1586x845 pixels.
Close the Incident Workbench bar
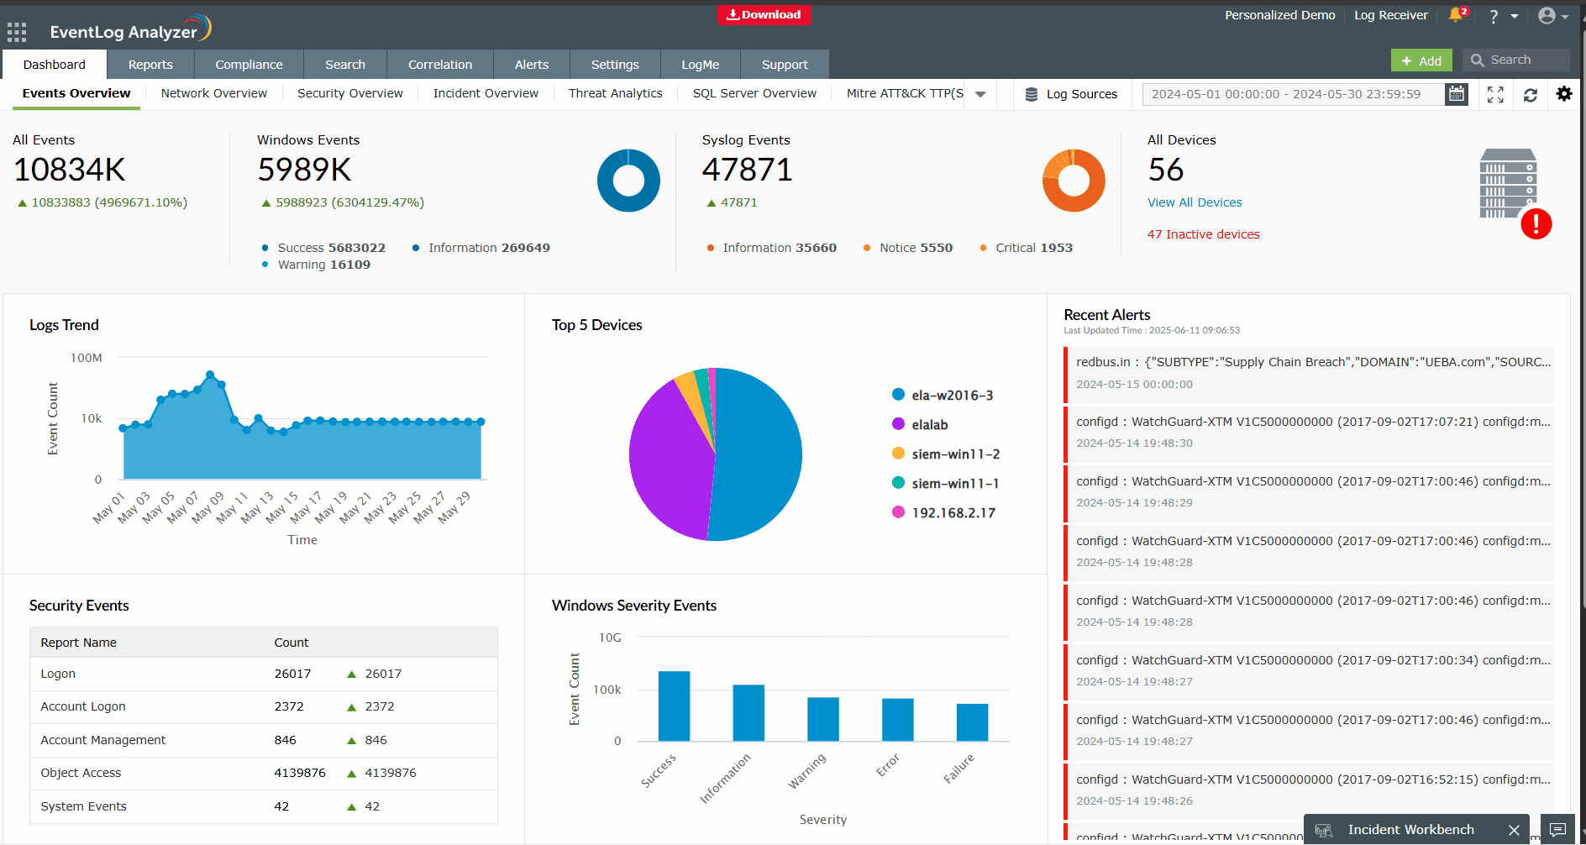[1514, 830]
